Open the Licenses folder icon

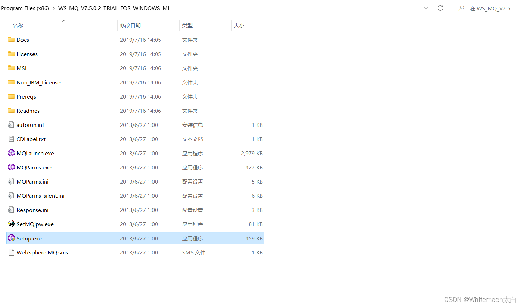click(11, 54)
